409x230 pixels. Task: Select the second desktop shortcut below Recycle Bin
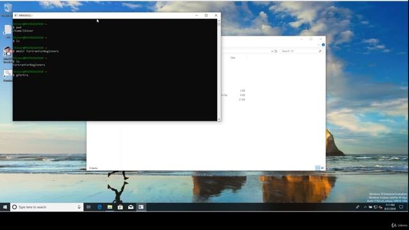point(8,31)
